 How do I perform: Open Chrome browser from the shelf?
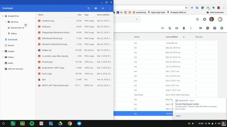click(70, 123)
